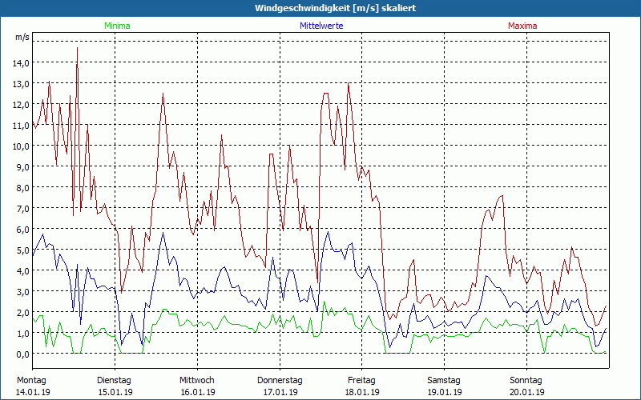Click the 0,0 y-axis value
Screen dimensions: 641x400
(x=22, y=354)
